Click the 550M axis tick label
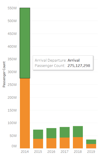Image resolution: width=99 pixels, height=155 pixels. click(12, 8)
